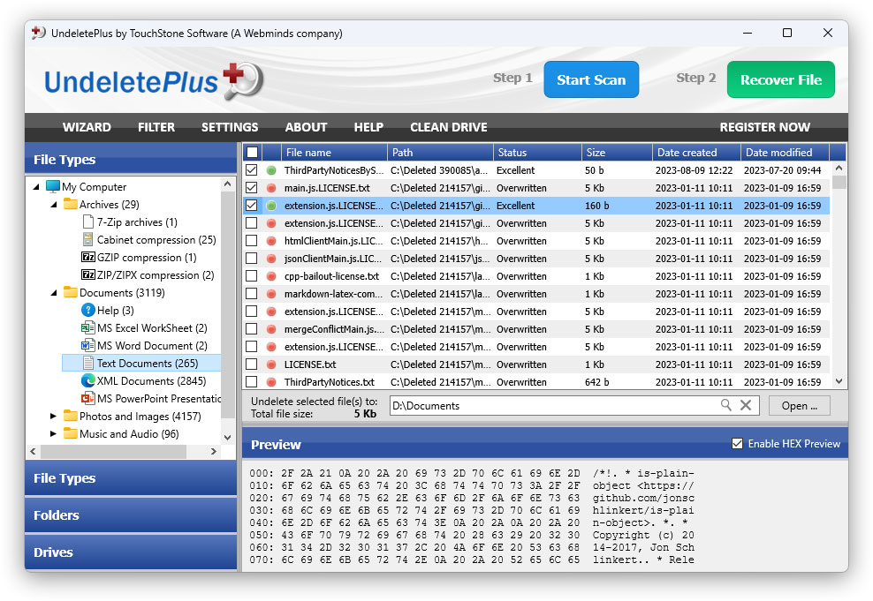Open the Folders panel section
The width and height of the screenshot is (873, 601).
tap(131, 515)
